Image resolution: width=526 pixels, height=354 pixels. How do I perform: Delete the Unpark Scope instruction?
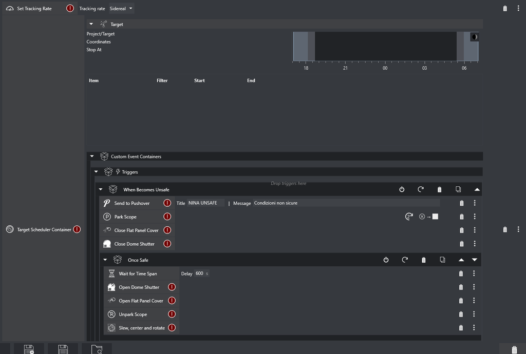(461, 314)
